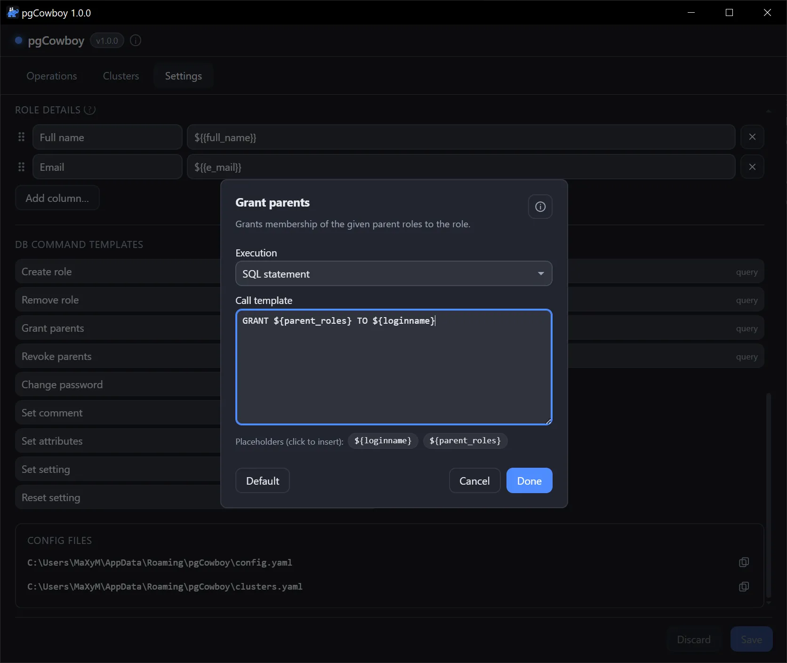Viewport: 787px width, 663px height.
Task: Insert the ${loginname} placeholder chip
Action: click(383, 441)
